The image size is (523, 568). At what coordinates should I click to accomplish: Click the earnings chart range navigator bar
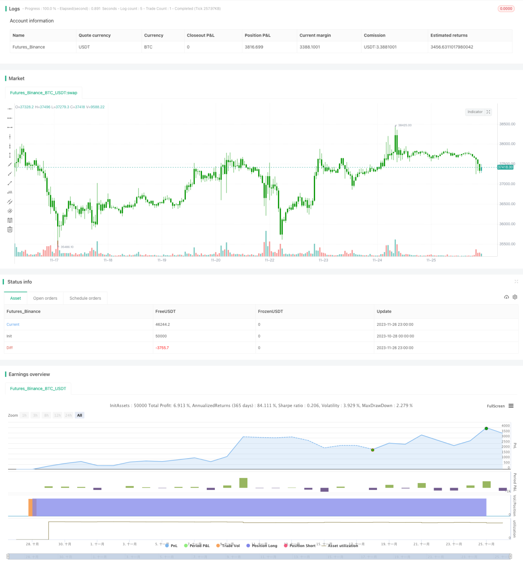click(x=259, y=556)
